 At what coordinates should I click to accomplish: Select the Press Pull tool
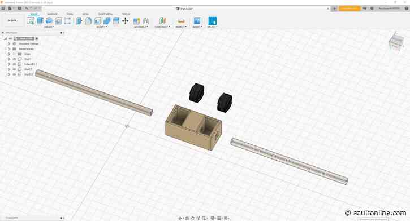point(79,21)
